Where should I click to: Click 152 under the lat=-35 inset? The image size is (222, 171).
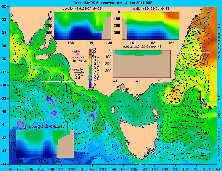coord(152,43)
